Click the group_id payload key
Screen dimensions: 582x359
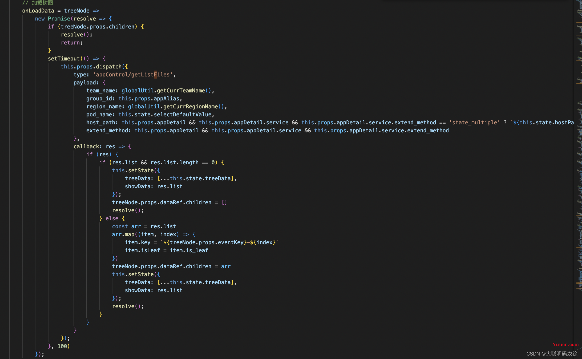tap(99, 99)
